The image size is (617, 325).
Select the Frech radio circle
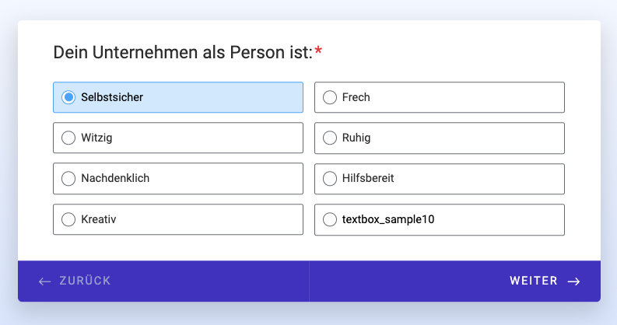pyautogui.click(x=330, y=97)
